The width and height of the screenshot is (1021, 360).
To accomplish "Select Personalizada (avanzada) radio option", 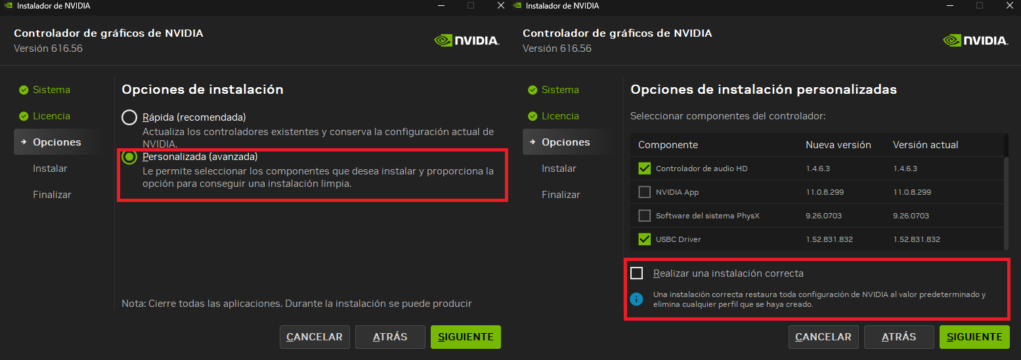I will (129, 157).
